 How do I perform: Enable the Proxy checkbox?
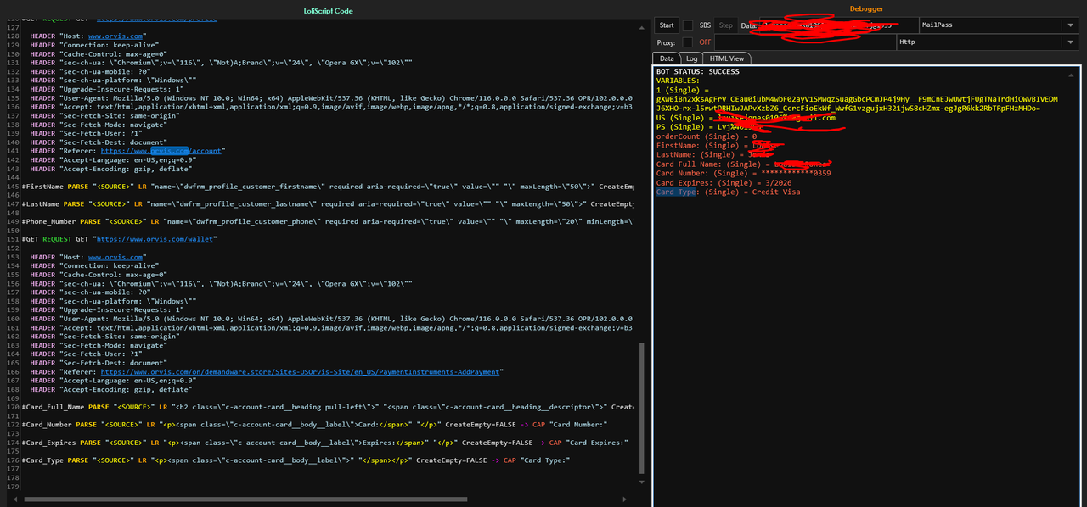688,42
